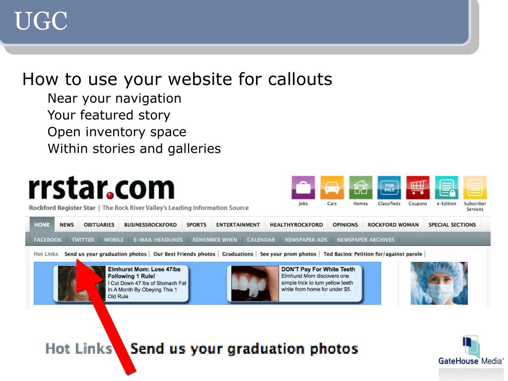Click the Send us your graduation photos link
Screen dimensions: 508x381
click(x=105, y=254)
